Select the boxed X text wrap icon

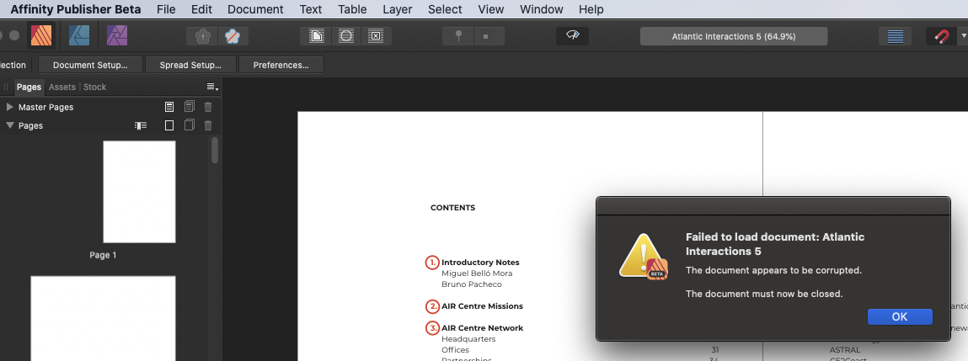[x=376, y=36]
